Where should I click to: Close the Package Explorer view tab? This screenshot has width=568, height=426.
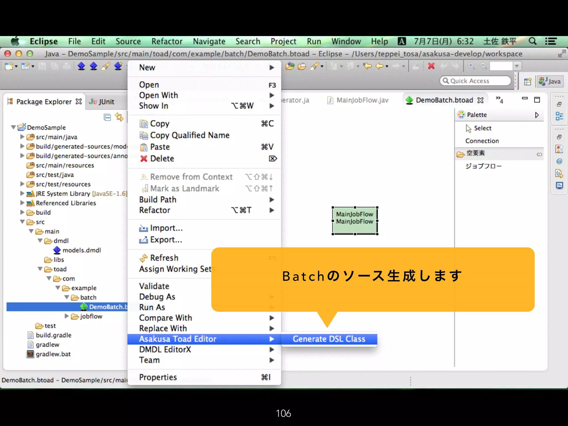coord(79,102)
